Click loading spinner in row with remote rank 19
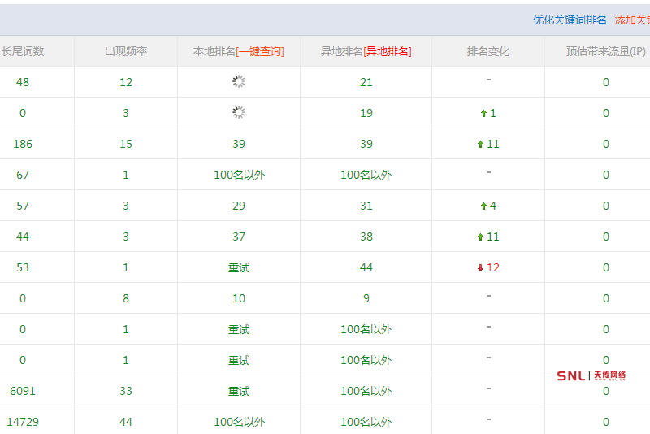 click(x=239, y=112)
